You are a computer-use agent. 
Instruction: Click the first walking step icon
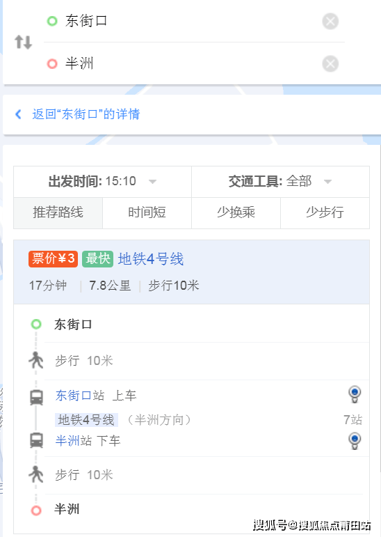coord(36,360)
